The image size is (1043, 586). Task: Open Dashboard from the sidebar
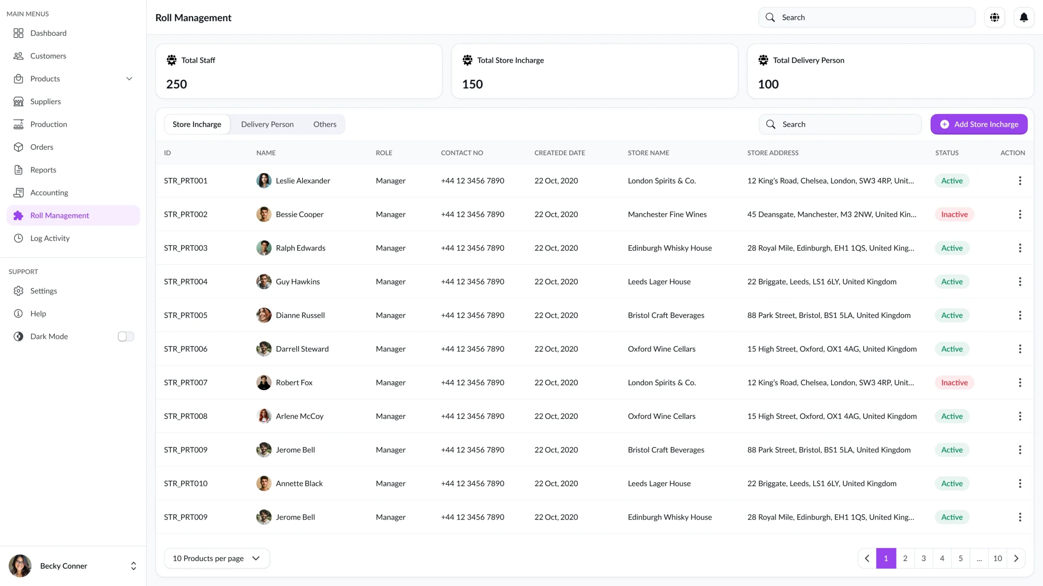pos(48,33)
